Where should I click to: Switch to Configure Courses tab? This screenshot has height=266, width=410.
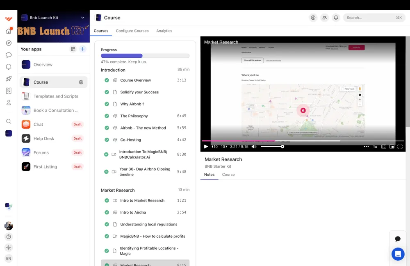click(132, 31)
